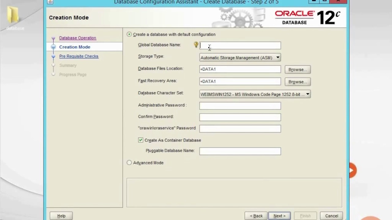Click the Confirm Password field
The image size is (392, 220).
point(240,117)
